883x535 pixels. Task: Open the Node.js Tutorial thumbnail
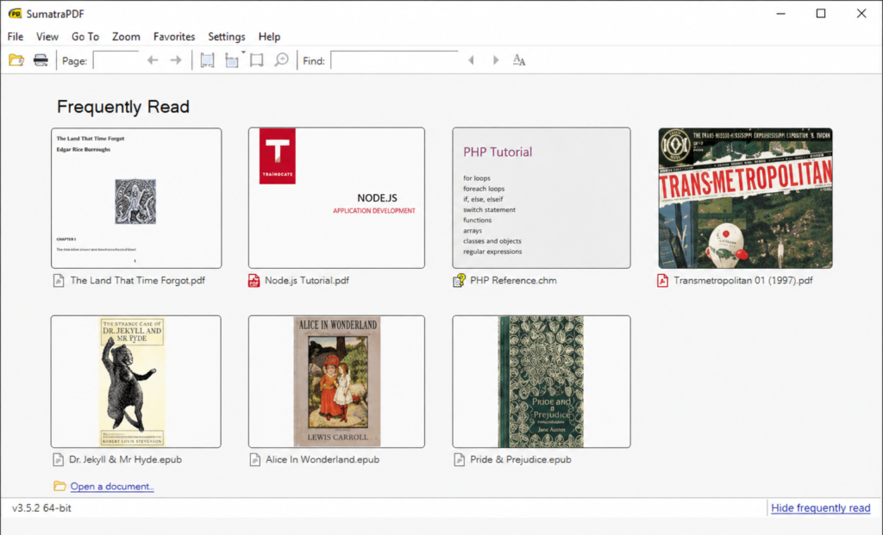(x=337, y=198)
